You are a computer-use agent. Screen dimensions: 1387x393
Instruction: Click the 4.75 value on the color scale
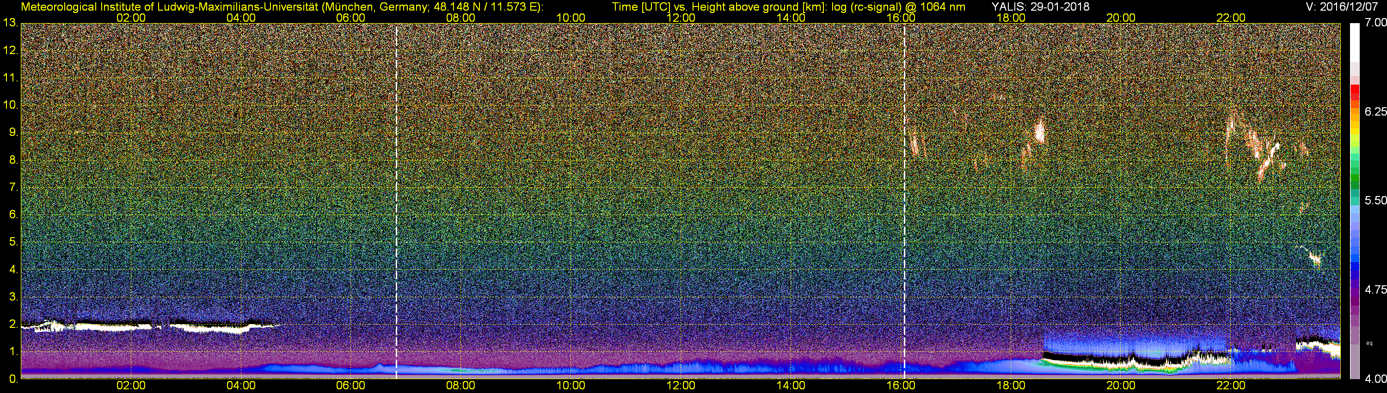[x=1376, y=289]
